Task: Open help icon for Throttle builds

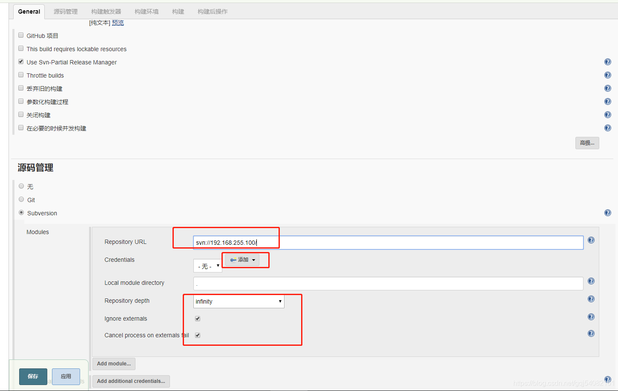Action: 608,75
